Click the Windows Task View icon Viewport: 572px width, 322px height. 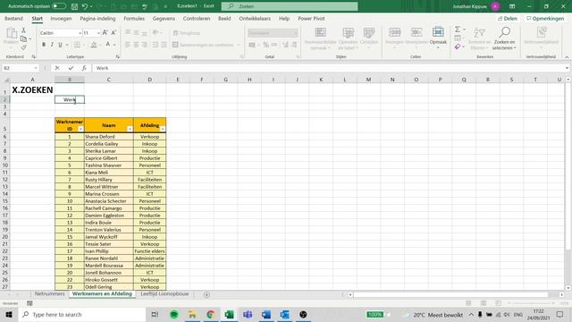coord(155,314)
